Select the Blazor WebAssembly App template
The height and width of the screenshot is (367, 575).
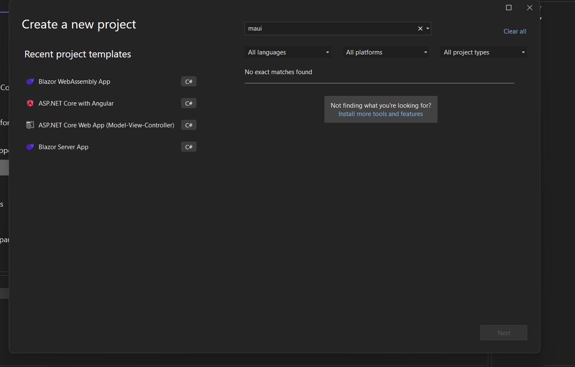pyautogui.click(x=74, y=81)
